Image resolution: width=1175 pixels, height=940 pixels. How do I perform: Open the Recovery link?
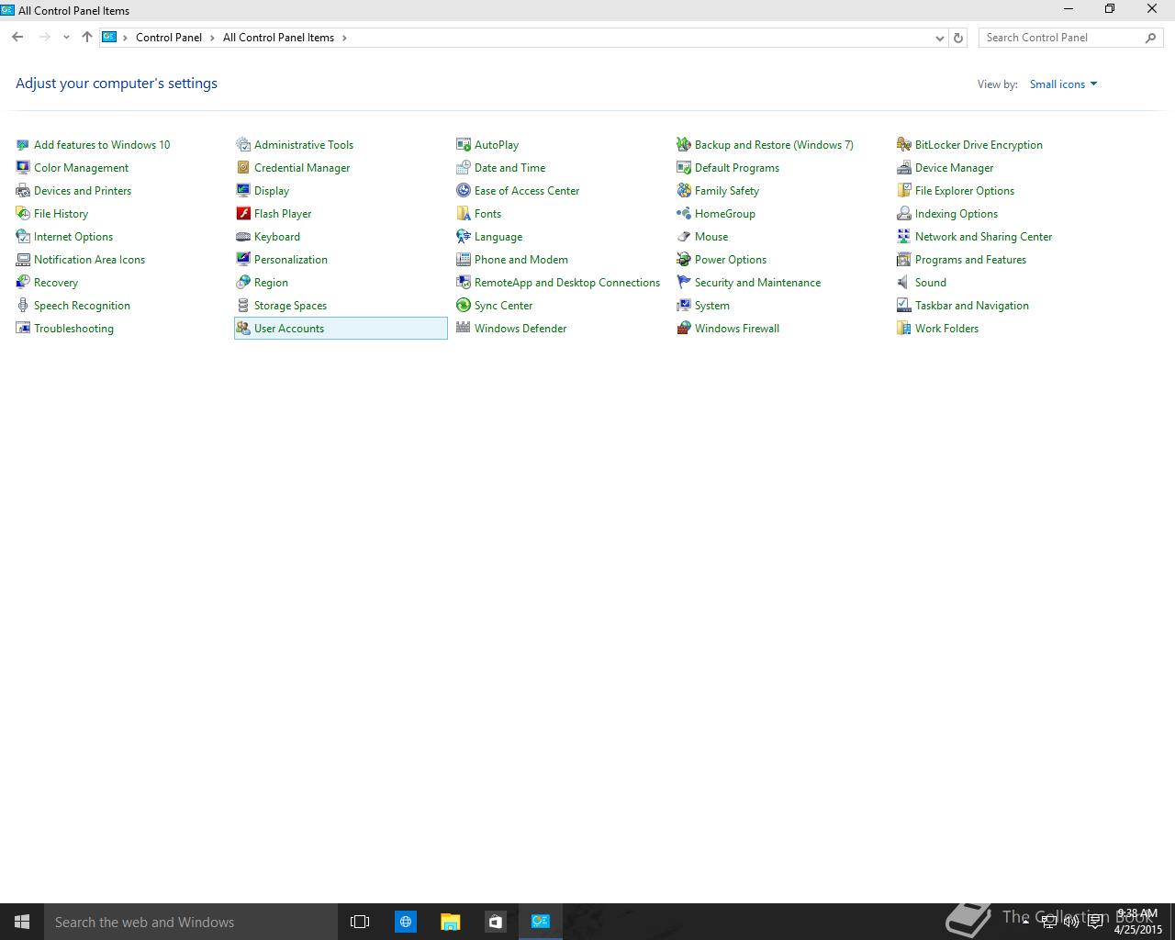(x=56, y=282)
